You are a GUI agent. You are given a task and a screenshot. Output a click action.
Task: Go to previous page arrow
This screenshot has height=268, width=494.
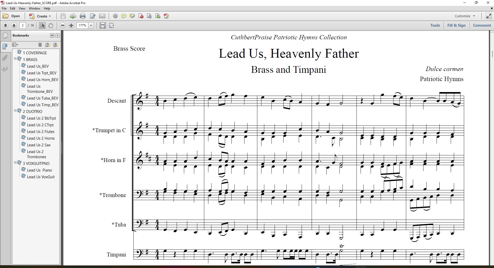tap(5, 25)
